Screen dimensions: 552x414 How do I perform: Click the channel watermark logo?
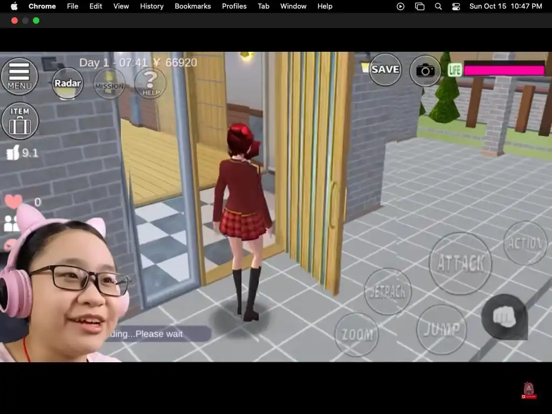529,391
